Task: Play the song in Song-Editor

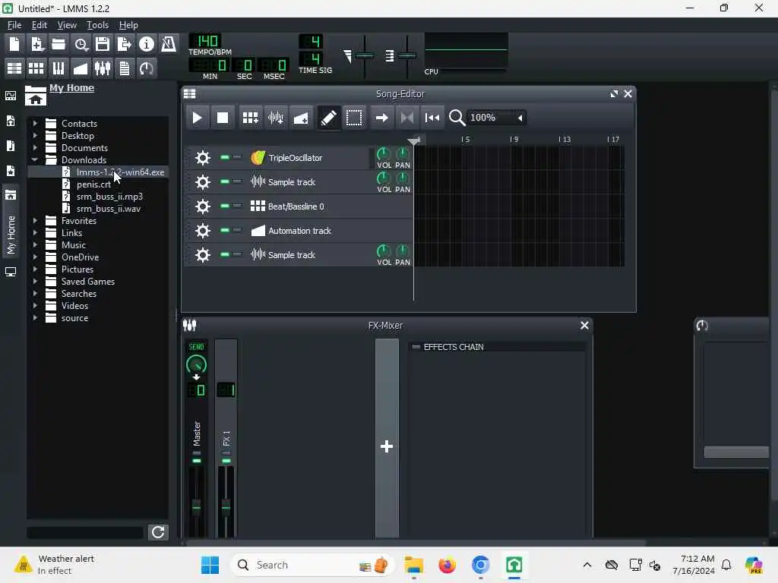Action: 197,118
